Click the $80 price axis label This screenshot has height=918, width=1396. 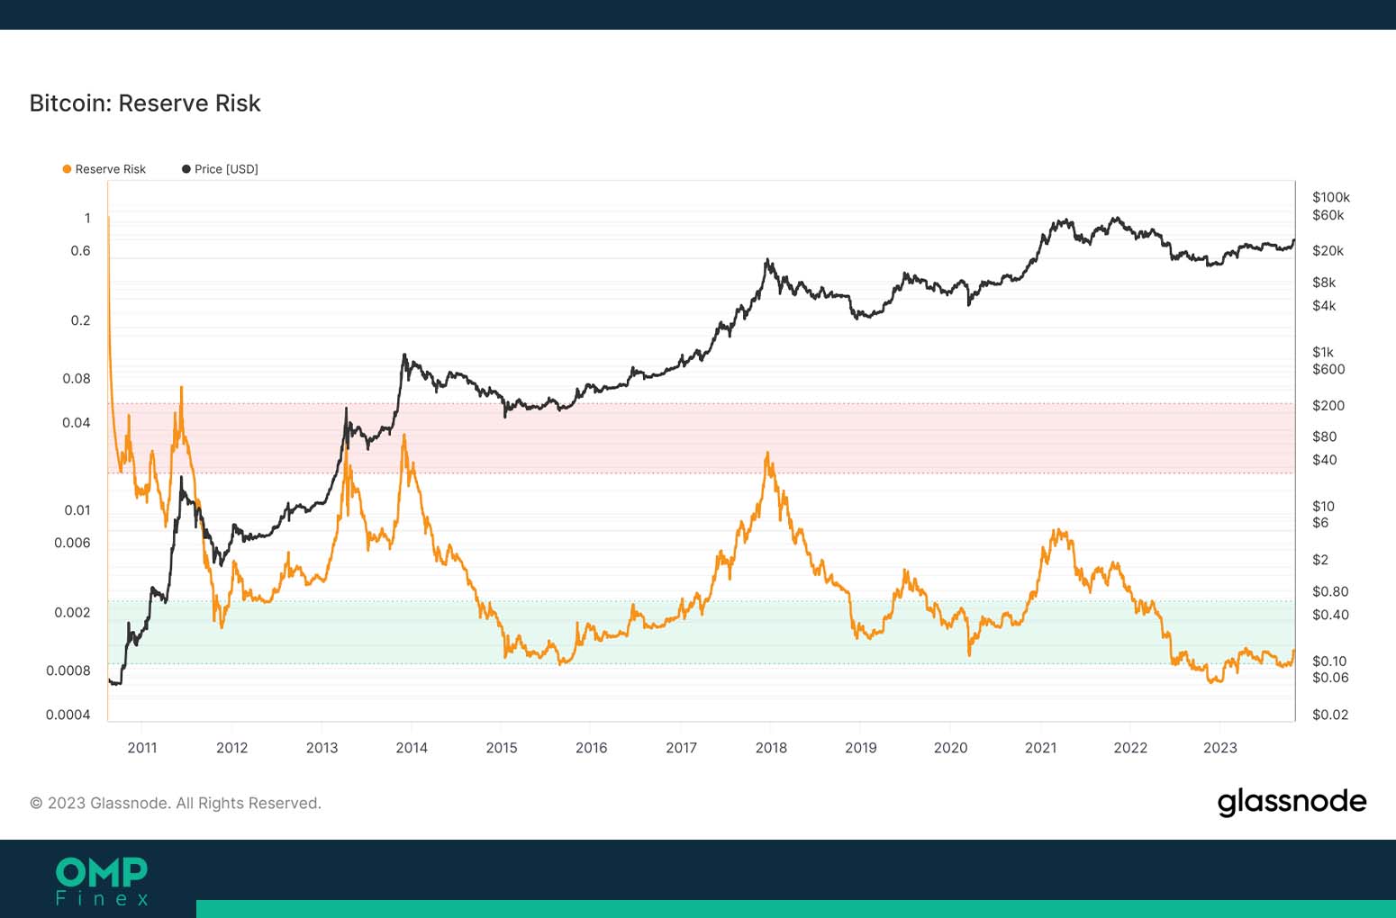click(x=1325, y=436)
